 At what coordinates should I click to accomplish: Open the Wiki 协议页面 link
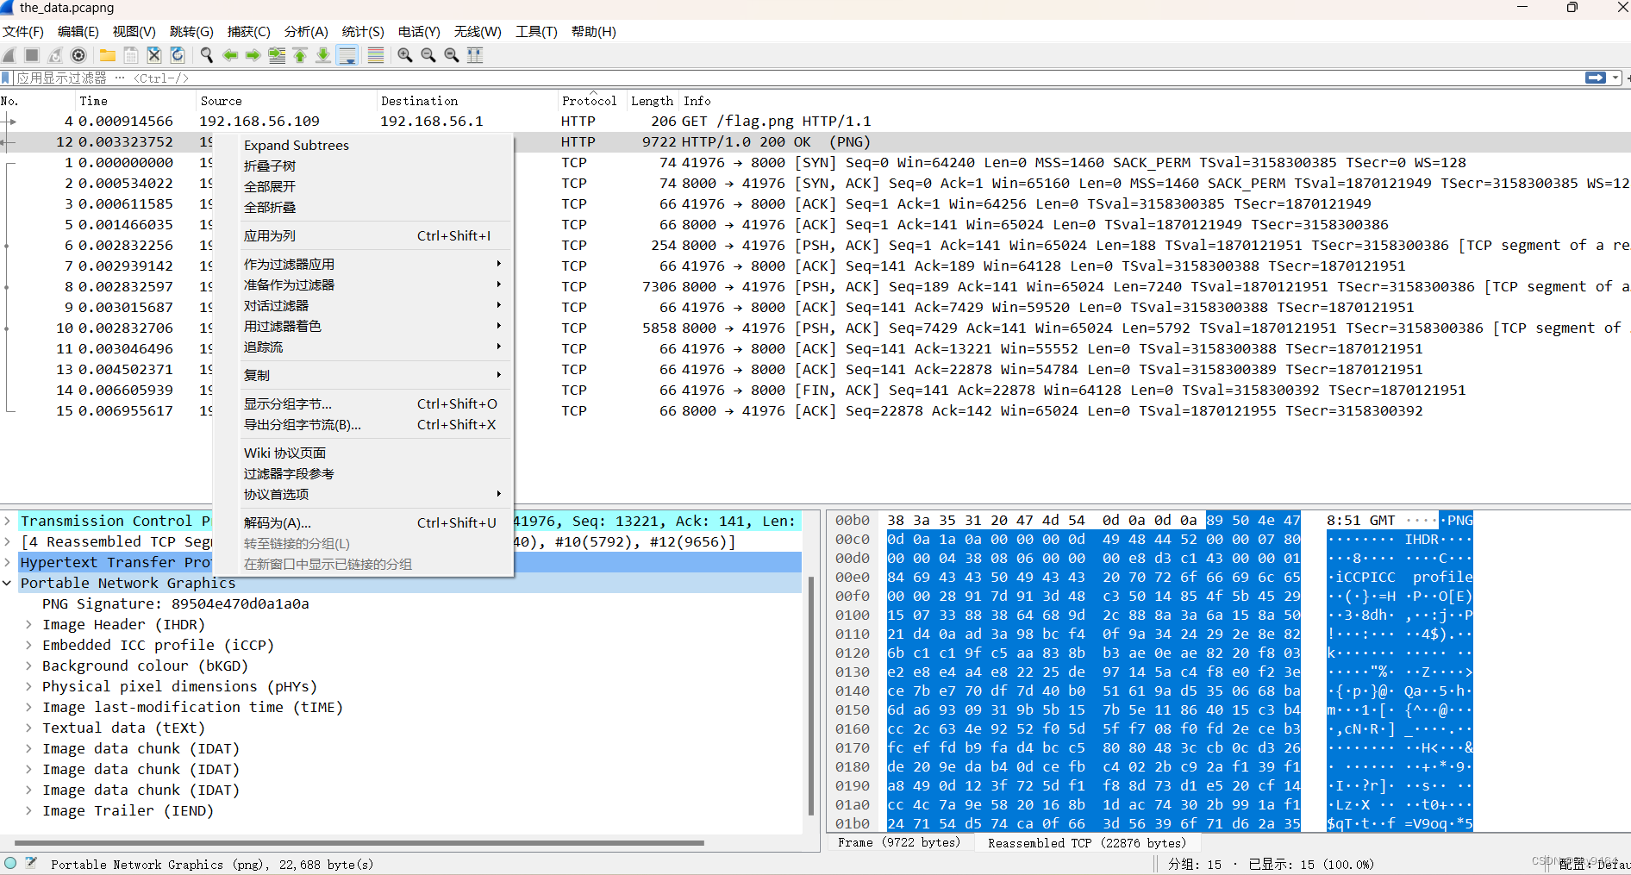pos(284,453)
